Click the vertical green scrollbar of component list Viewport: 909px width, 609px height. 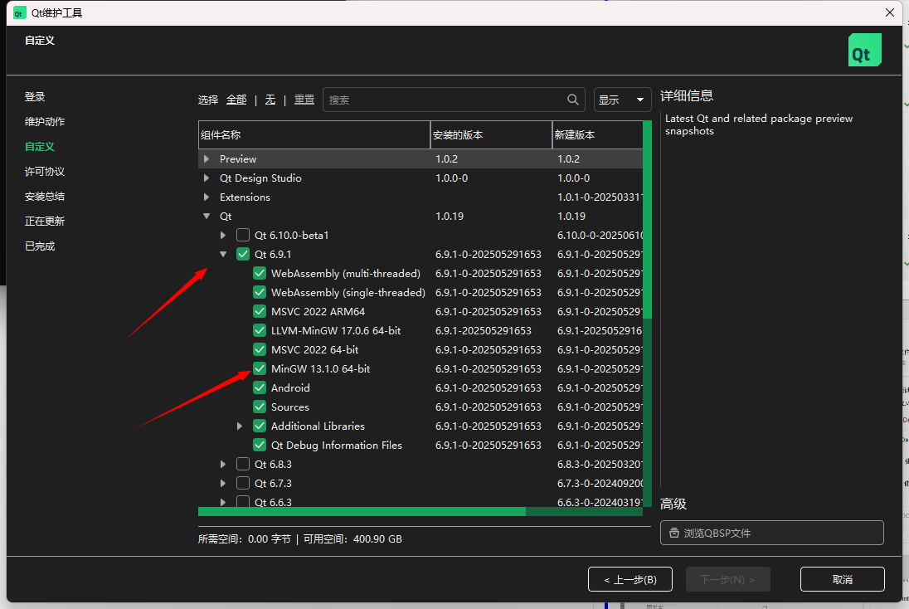(648, 219)
